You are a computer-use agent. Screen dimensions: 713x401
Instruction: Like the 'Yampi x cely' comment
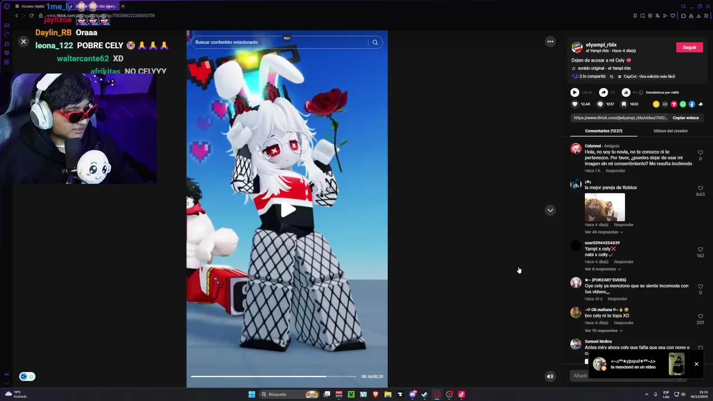[x=700, y=250]
